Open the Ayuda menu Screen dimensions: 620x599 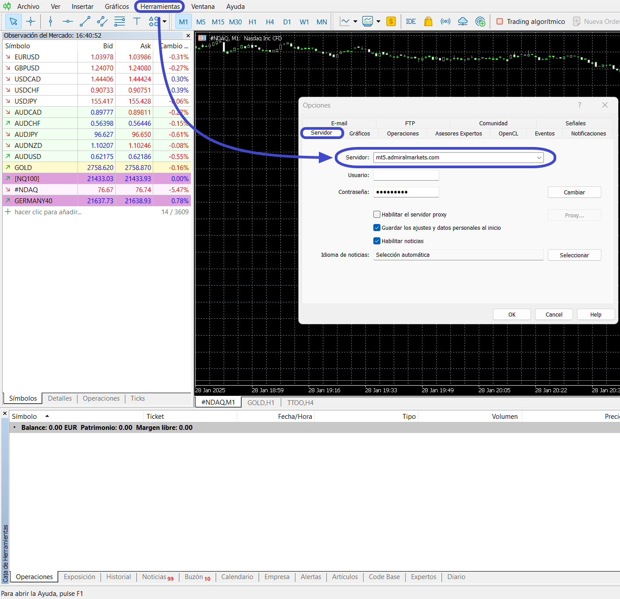click(x=236, y=7)
